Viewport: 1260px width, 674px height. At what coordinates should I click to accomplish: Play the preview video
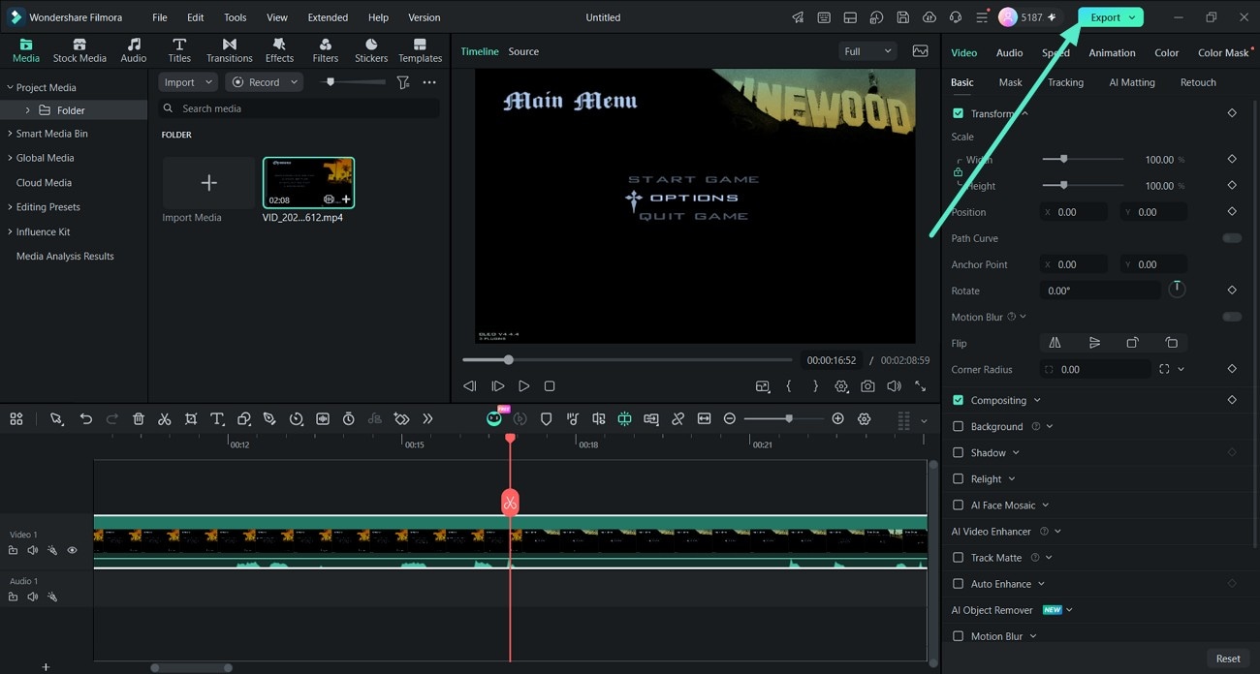(x=523, y=385)
